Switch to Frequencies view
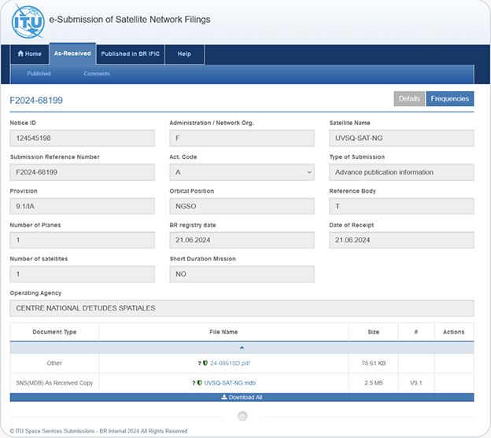 449,99
